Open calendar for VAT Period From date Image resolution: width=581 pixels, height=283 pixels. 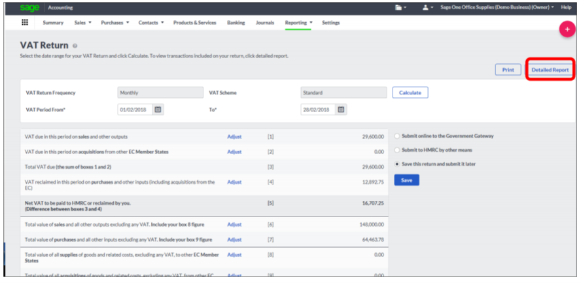click(x=158, y=110)
